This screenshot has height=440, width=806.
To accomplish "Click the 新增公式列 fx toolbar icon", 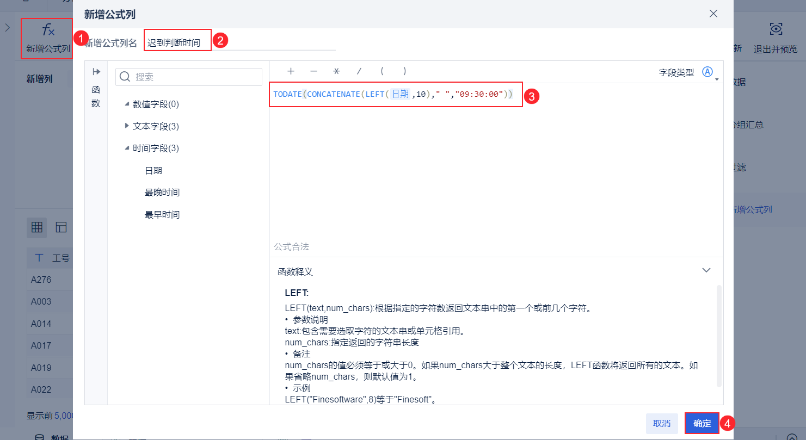I will 48,30.
